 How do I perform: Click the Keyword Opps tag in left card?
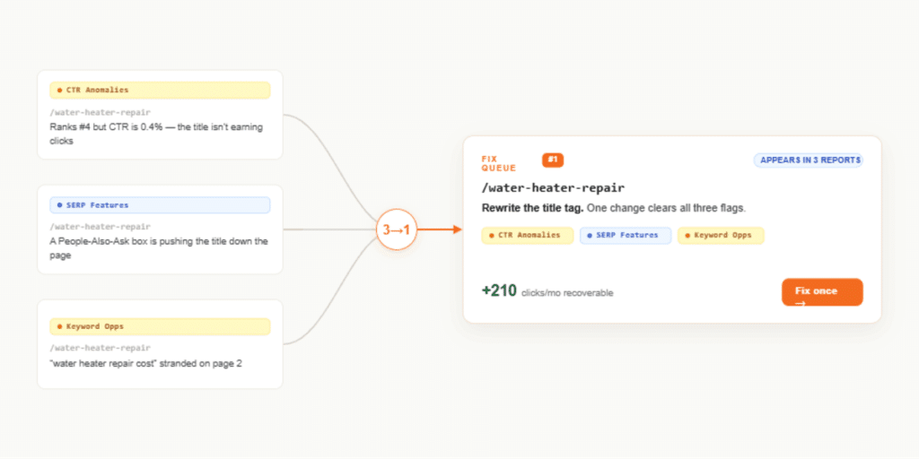pos(160,326)
